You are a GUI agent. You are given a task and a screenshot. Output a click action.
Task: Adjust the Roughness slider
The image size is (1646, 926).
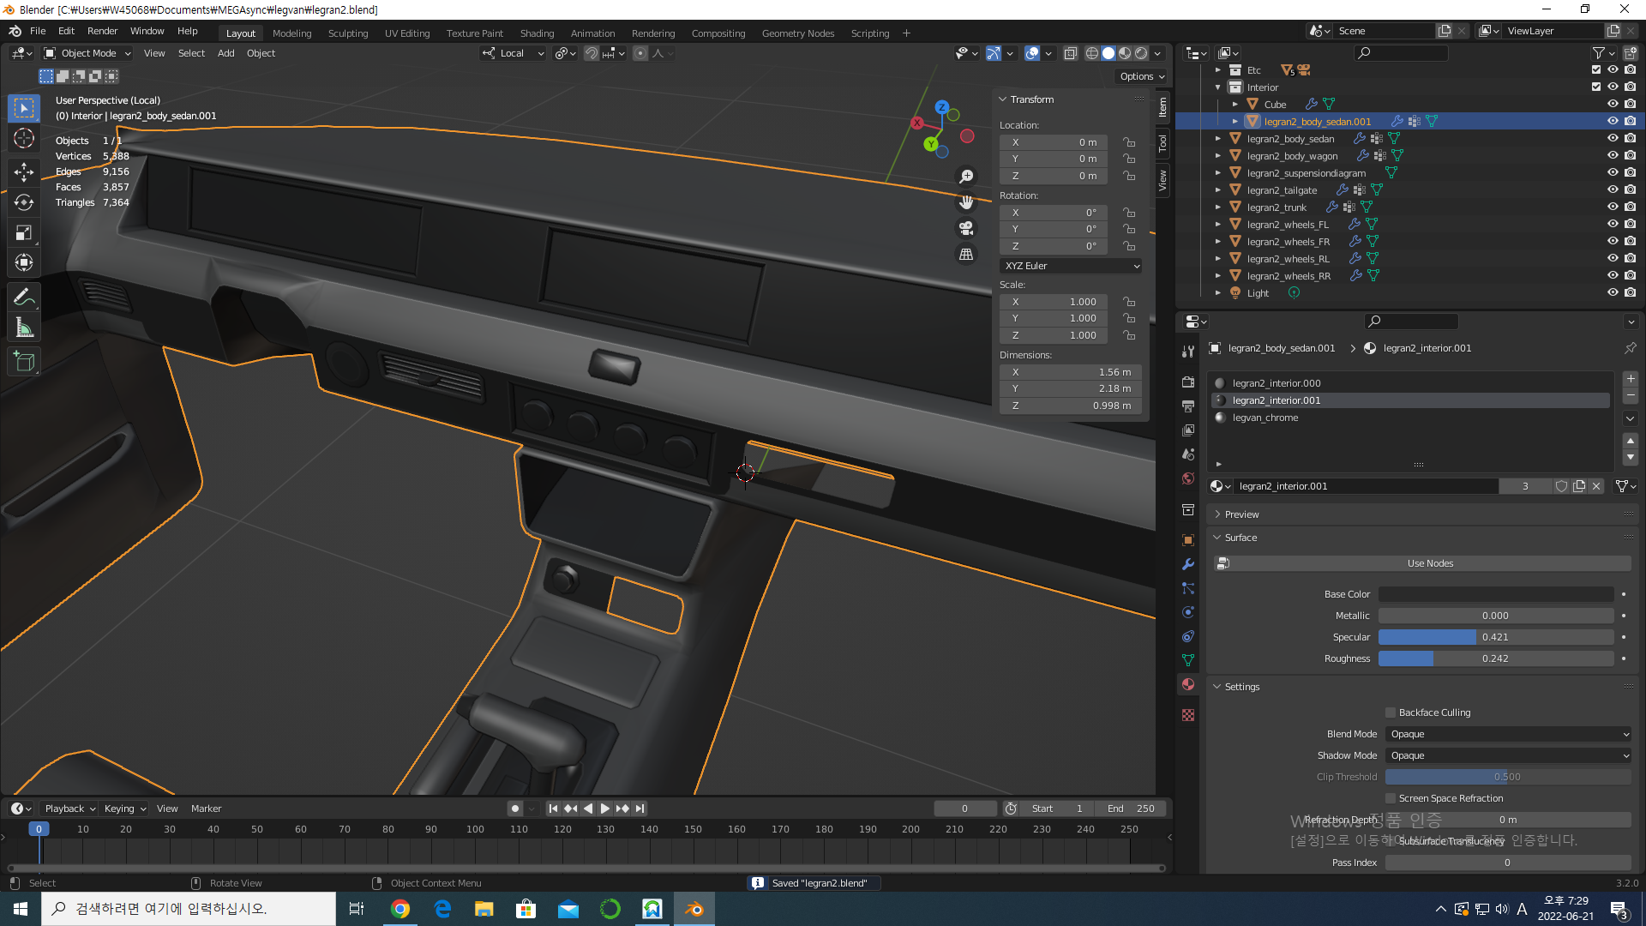1495,658
